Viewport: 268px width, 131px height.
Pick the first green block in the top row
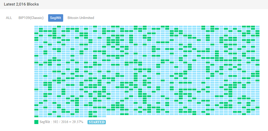(x=59, y=26)
